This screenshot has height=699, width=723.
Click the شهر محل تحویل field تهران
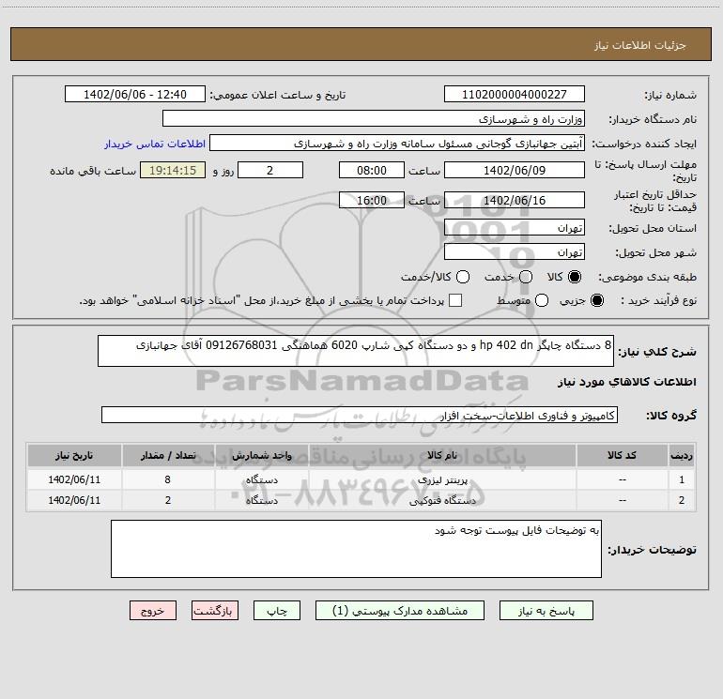(515, 251)
